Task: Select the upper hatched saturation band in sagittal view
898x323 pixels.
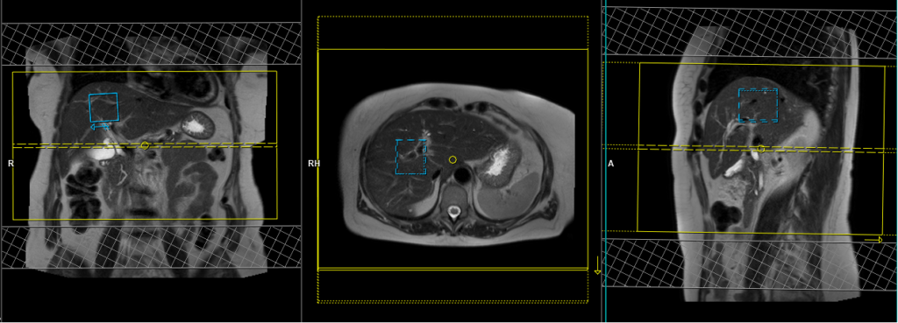Action: 751,33
